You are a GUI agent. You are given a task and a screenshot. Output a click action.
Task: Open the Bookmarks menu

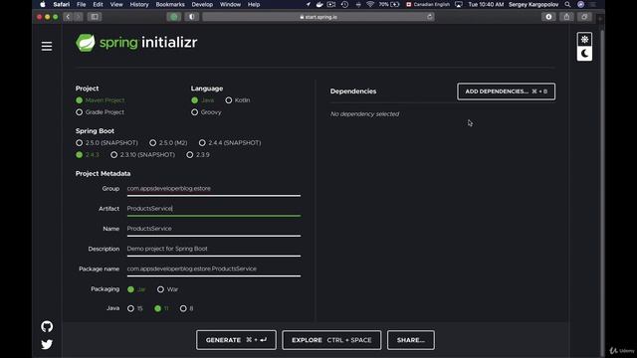click(x=170, y=4)
